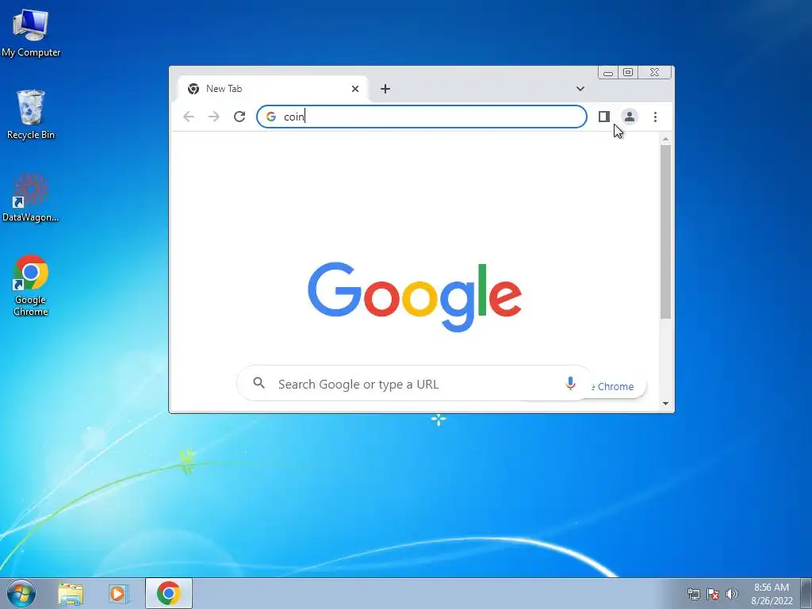Image resolution: width=812 pixels, height=609 pixels.
Task: Close the Chrome window
Action: 654,72
